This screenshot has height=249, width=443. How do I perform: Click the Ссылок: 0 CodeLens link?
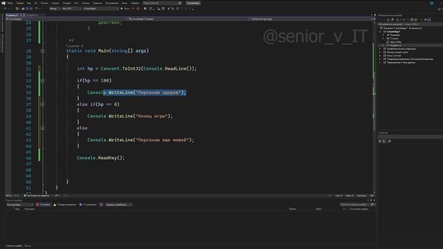coord(75,46)
